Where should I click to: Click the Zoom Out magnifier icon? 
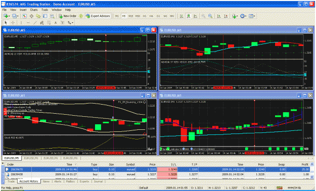(x=210, y=16)
